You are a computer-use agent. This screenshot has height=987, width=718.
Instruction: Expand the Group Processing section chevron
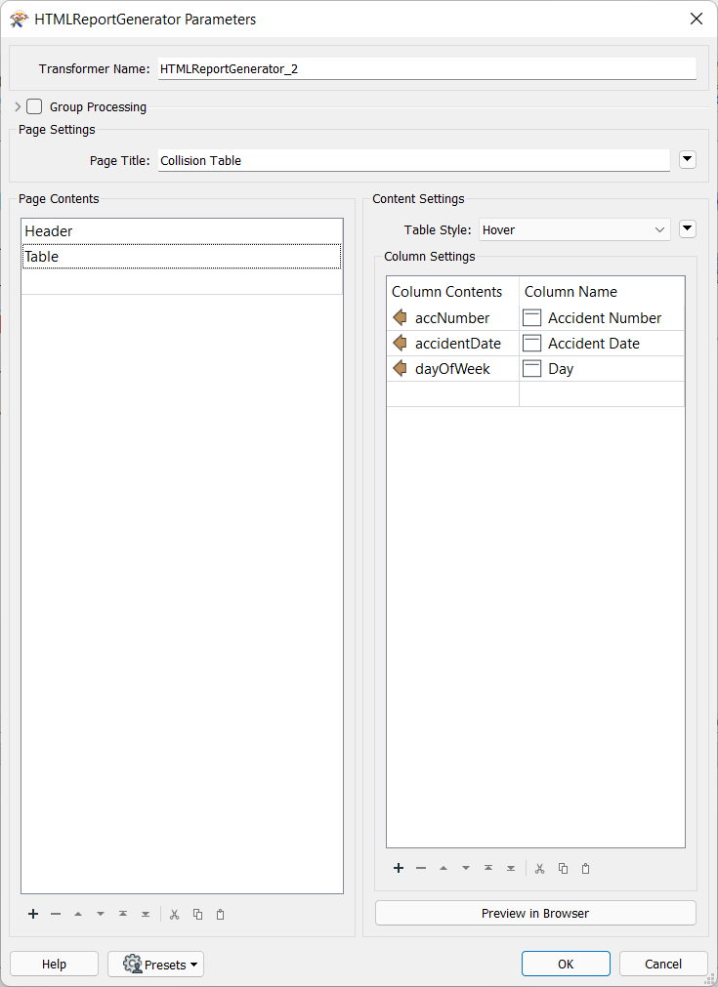18,106
